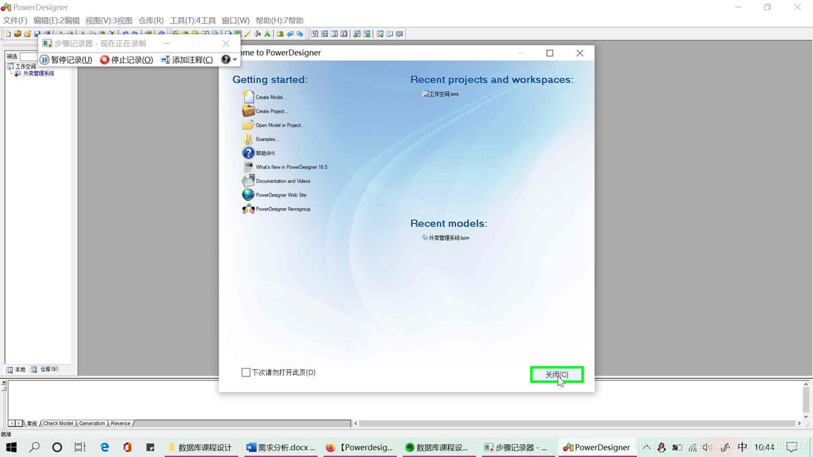The height and width of the screenshot is (457, 813).
Task: Click the Create Model icon
Action: [x=248, y=97]
